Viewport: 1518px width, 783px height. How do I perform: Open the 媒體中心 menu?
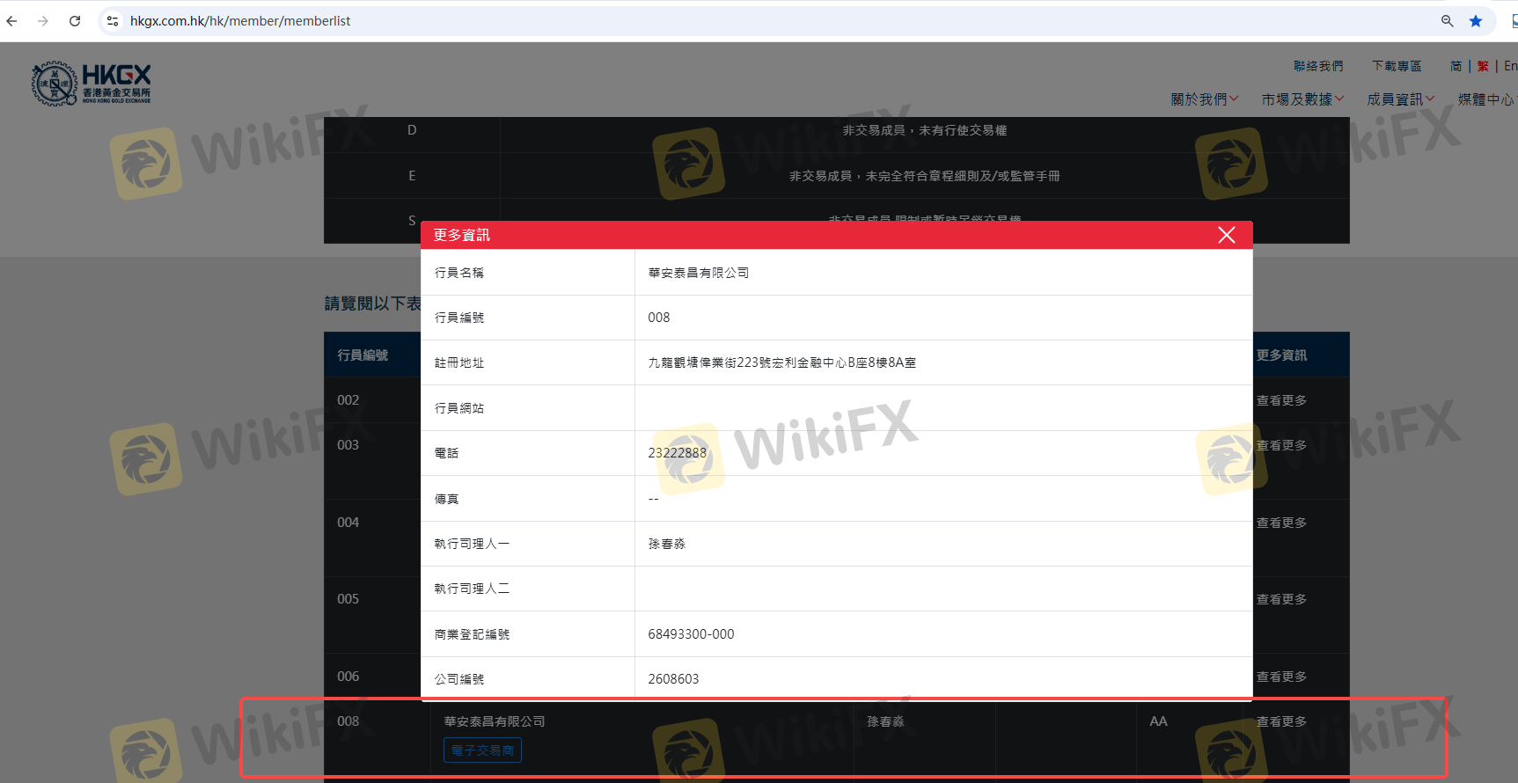pos(1485,99)
